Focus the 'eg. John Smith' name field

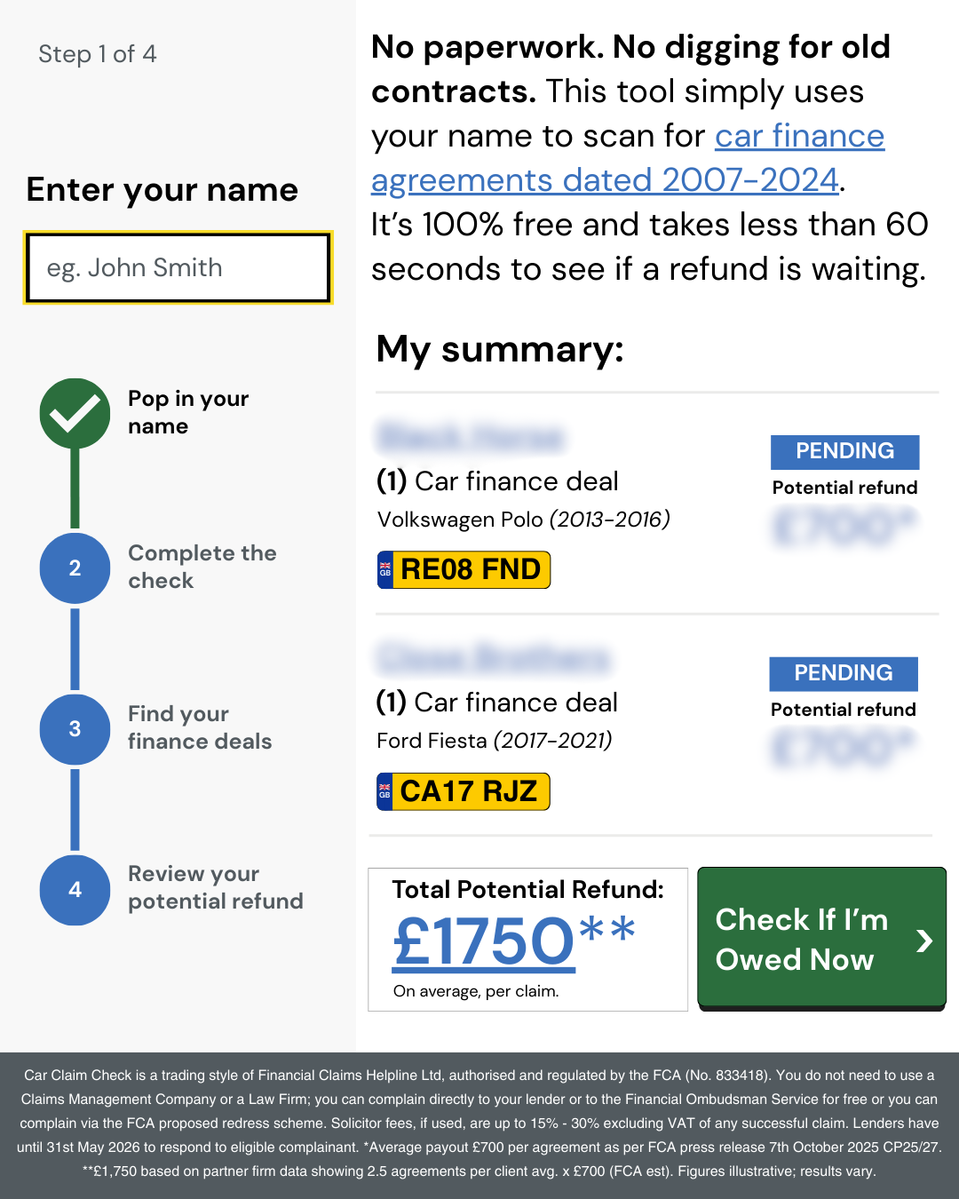pyautogui.click(x=178, y=268)
